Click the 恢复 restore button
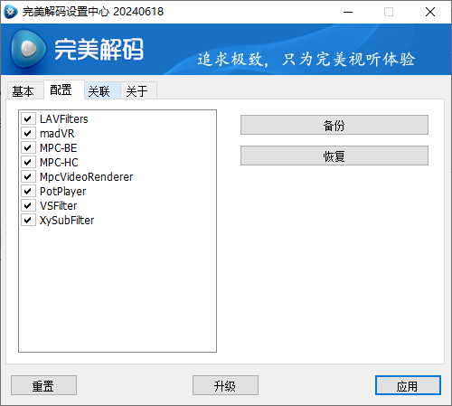Image resolution: width=452 pixels, height=406 pixels. point(334,156)
